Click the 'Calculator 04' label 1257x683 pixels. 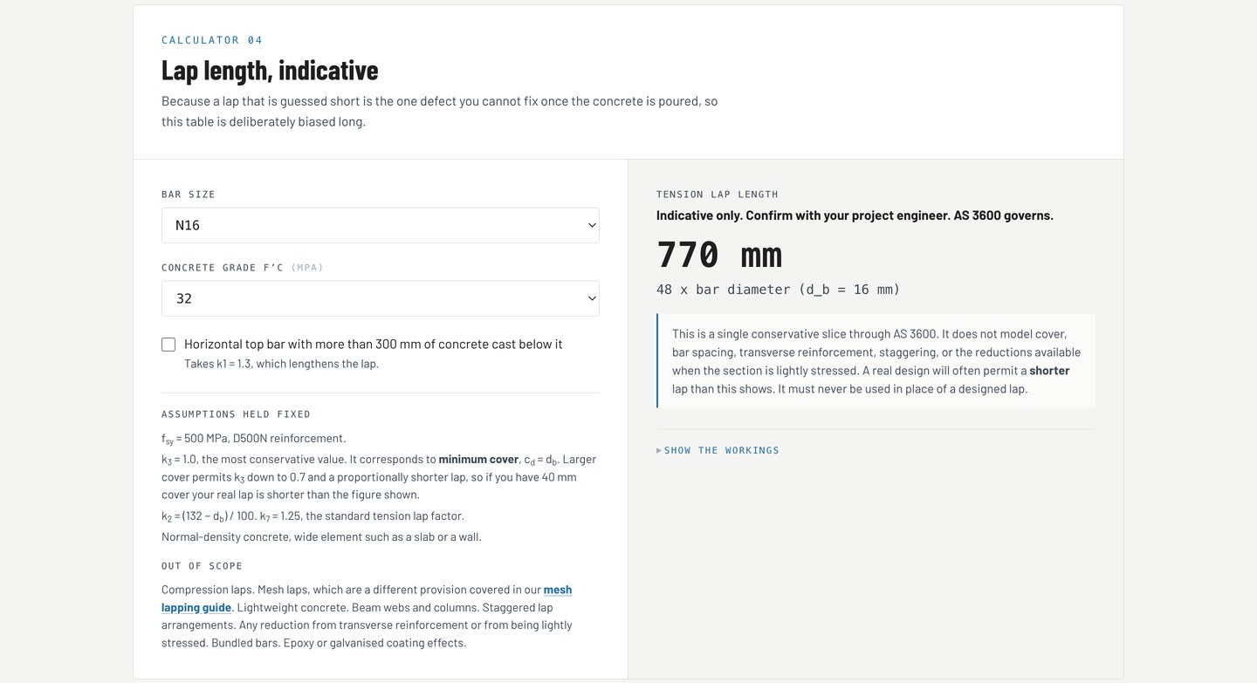[212, 40]
